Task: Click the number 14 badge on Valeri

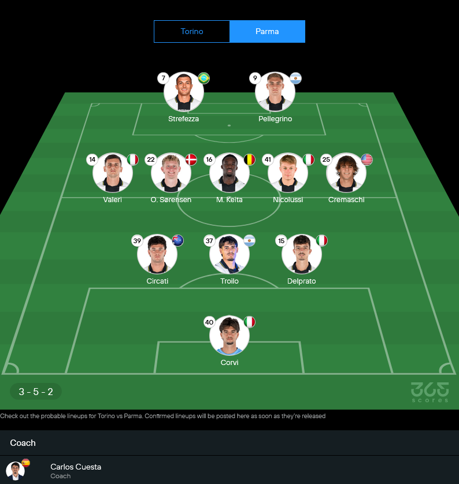Action: pos(92,159)
